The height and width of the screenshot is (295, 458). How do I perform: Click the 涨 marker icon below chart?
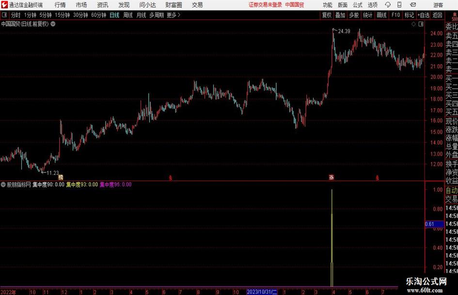(331, 177)
